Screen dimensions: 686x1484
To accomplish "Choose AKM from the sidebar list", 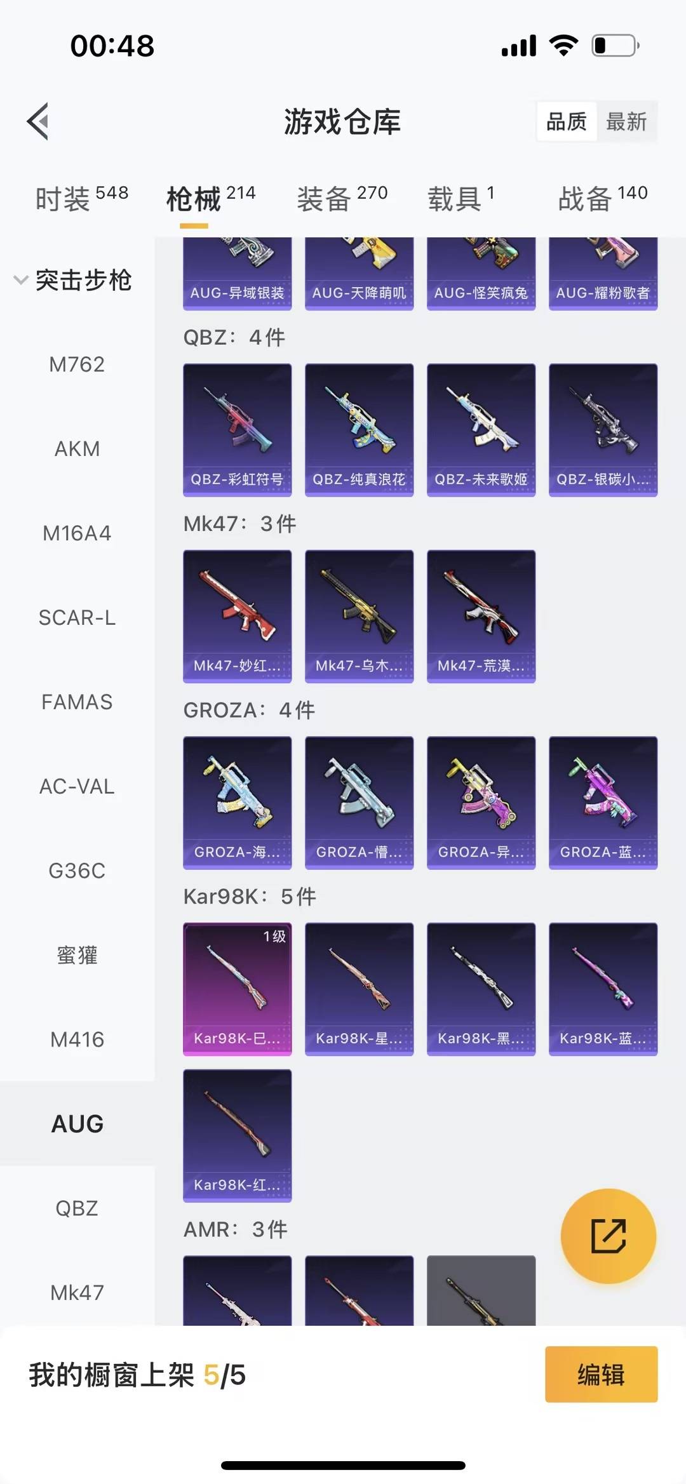I will pyautogui.click(x=77, y=449).
